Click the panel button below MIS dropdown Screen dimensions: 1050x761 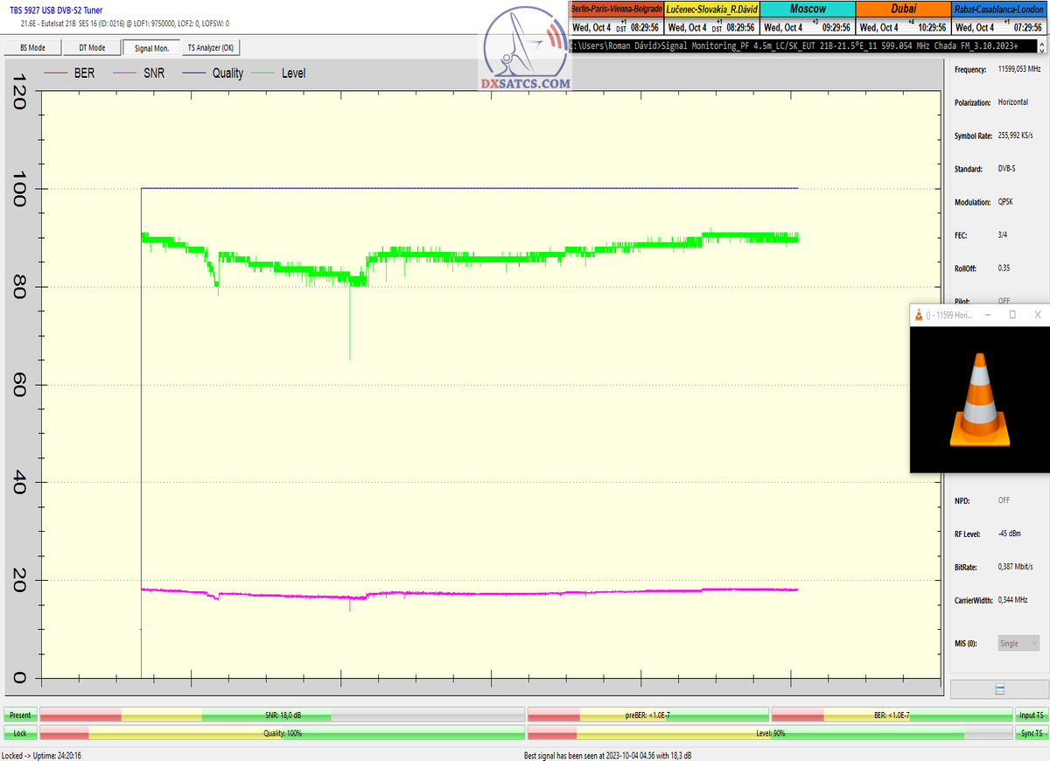[x=997, y=689]
